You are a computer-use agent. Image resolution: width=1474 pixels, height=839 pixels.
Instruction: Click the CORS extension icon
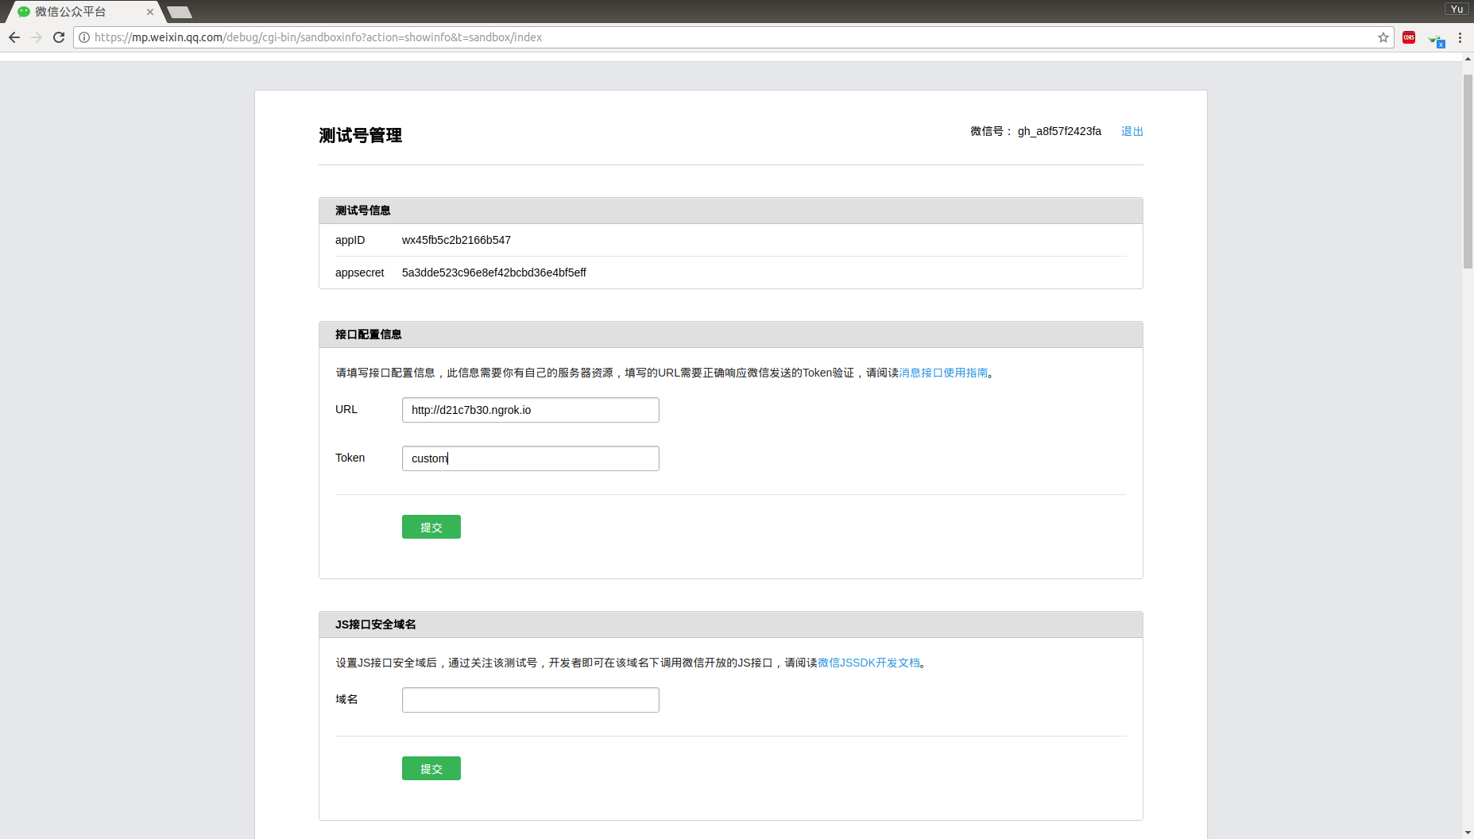click(x=1410, y=37)
